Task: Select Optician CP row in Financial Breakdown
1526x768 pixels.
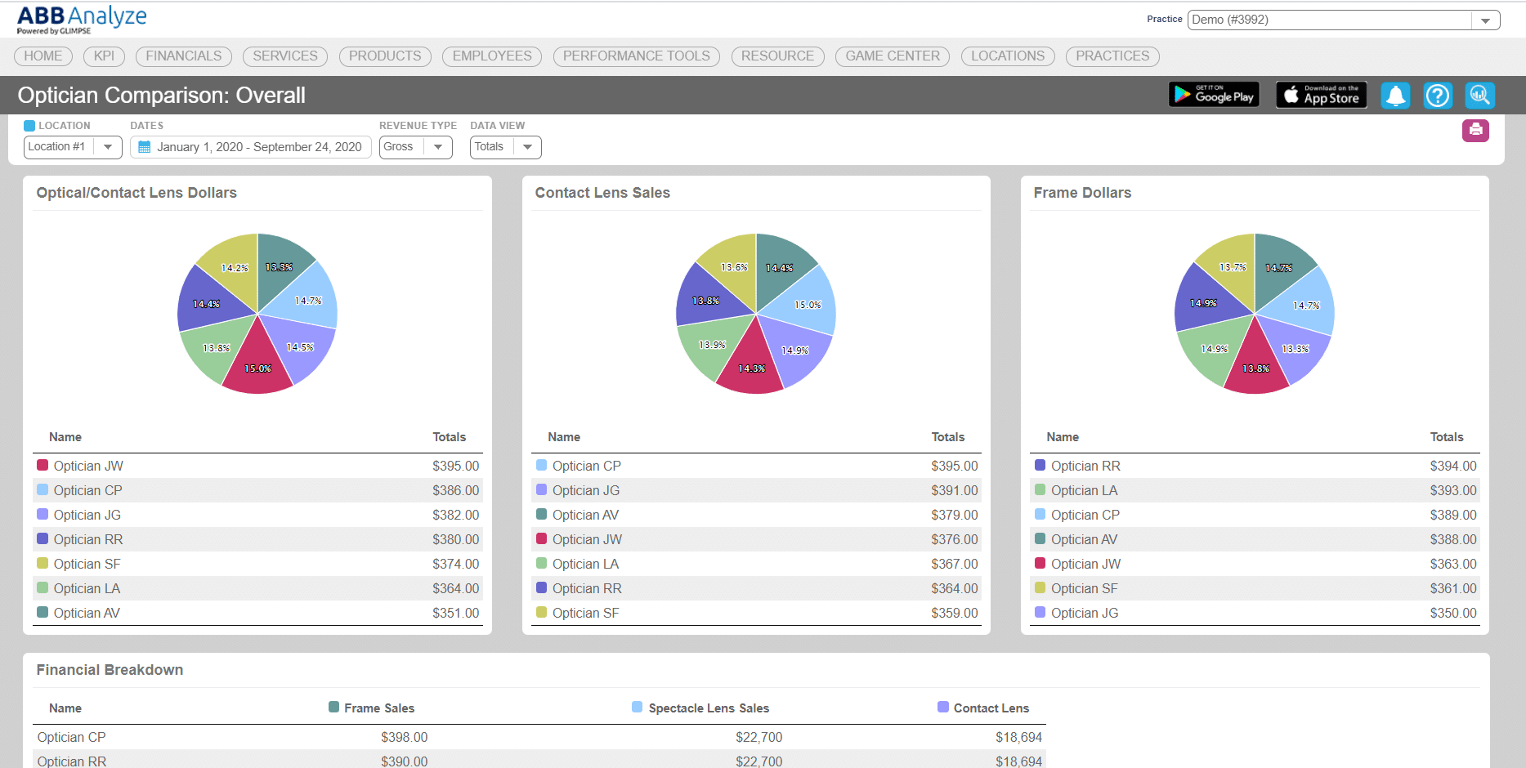Action: click(x=539, y=737)
